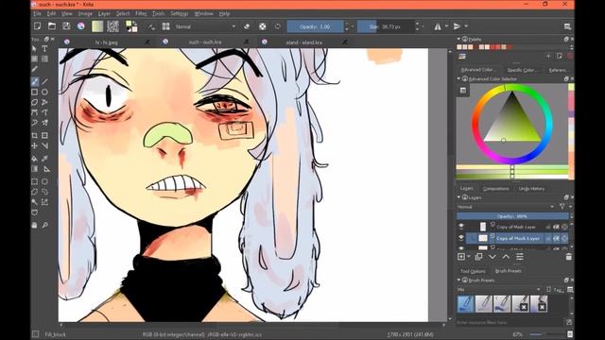Screen dimensions: 605x340
Task: Select the Rectangle tool
Action: coord(34,92)
